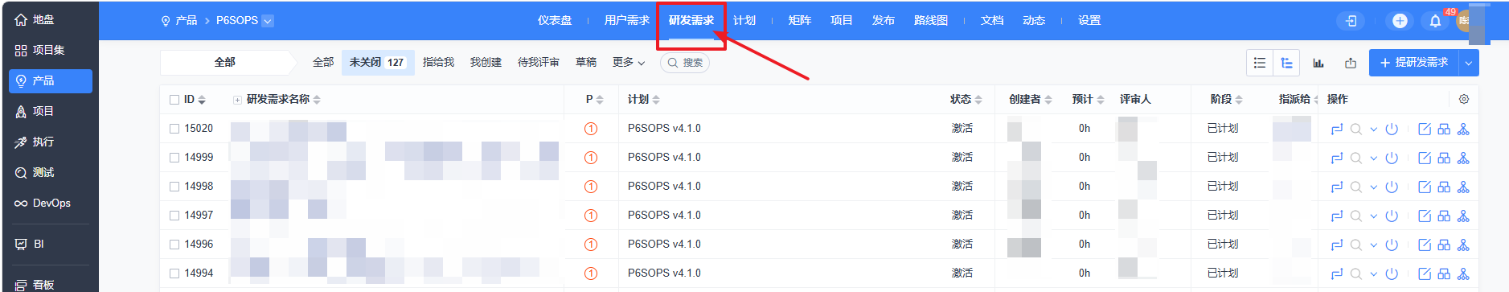Click the 搜索 search box
This screenshot has height=292, width=1509.
click(685, 63)
